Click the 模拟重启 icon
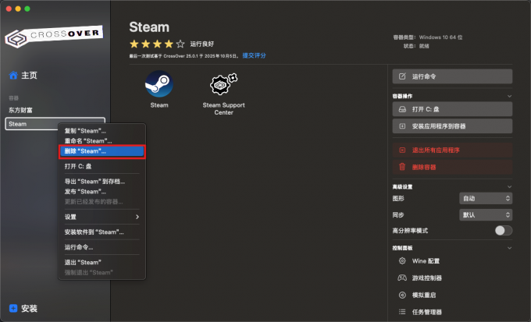The width and height of the screenshot is (531, 322). 402,295
